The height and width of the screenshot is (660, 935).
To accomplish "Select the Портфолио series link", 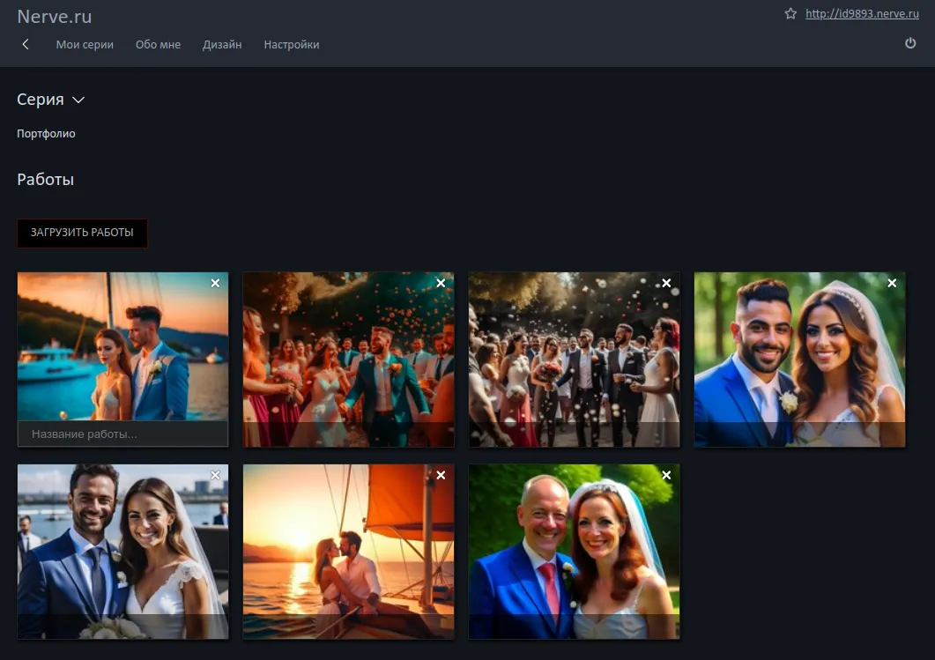I will 45,133.
